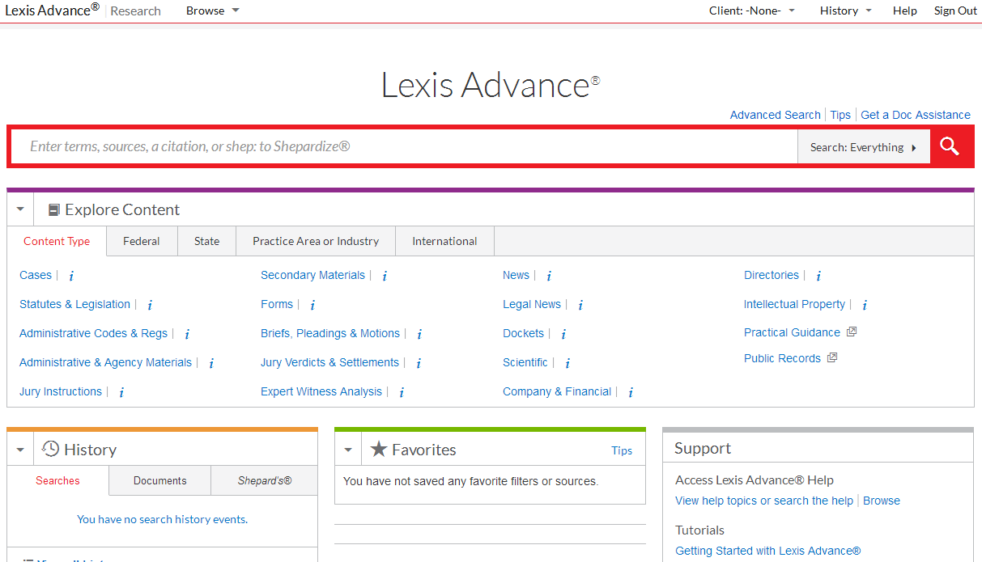Viewport: 982px width, 562px height.
Task: Click the book icon beside Explore Content
Action: click(x=54, y=210)
